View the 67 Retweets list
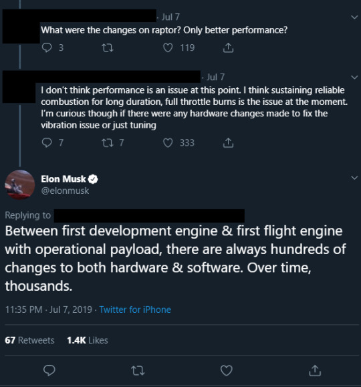 point(29,340)
